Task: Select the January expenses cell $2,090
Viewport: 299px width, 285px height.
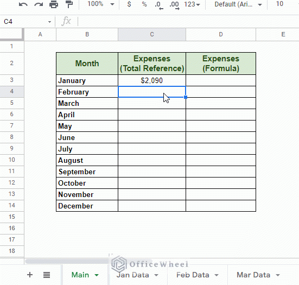Action: click(x=152, y=80)
